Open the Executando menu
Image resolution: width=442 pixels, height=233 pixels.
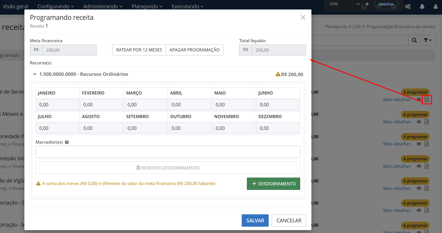pyautogui.click(x=188, y=6)
